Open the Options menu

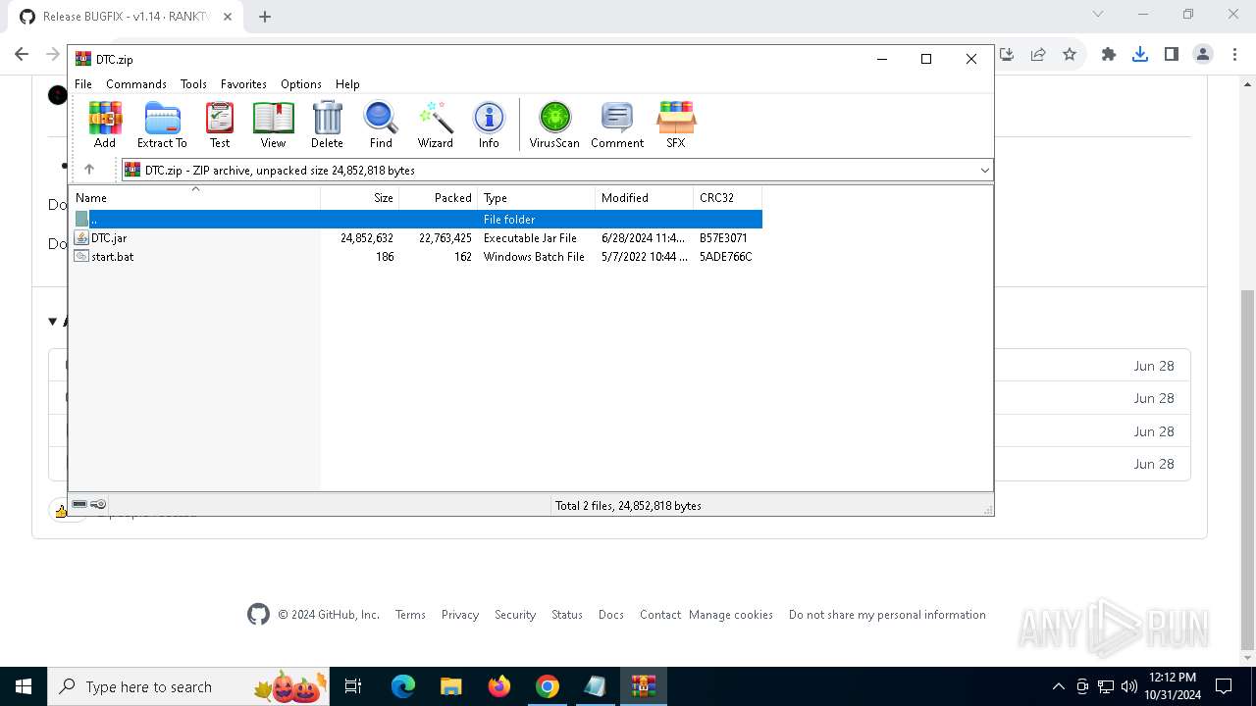301,84
